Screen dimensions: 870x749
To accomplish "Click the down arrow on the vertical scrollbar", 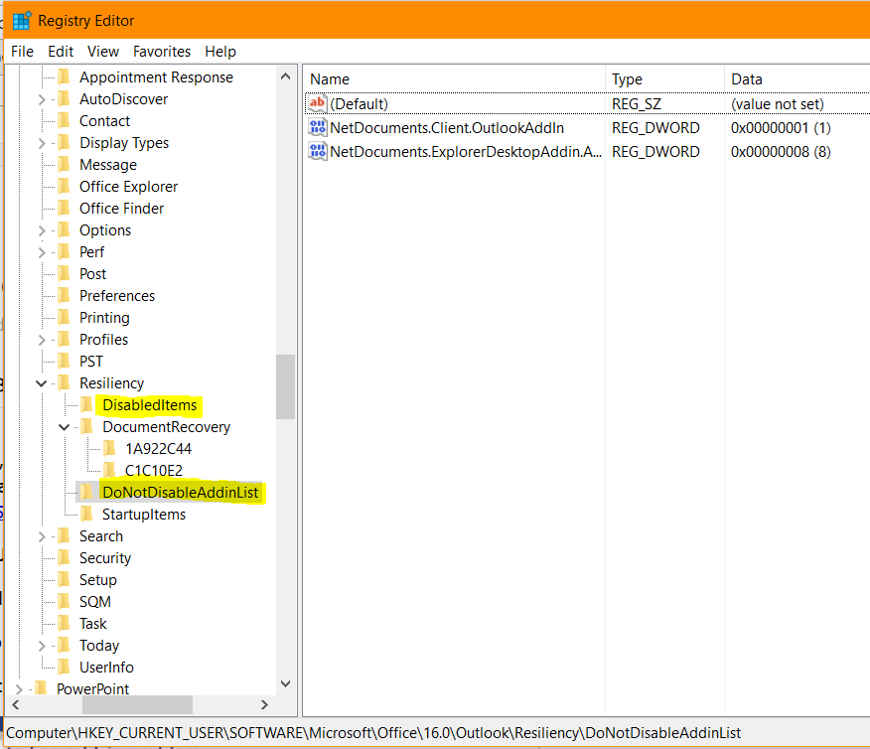I will tap(286, 683).
